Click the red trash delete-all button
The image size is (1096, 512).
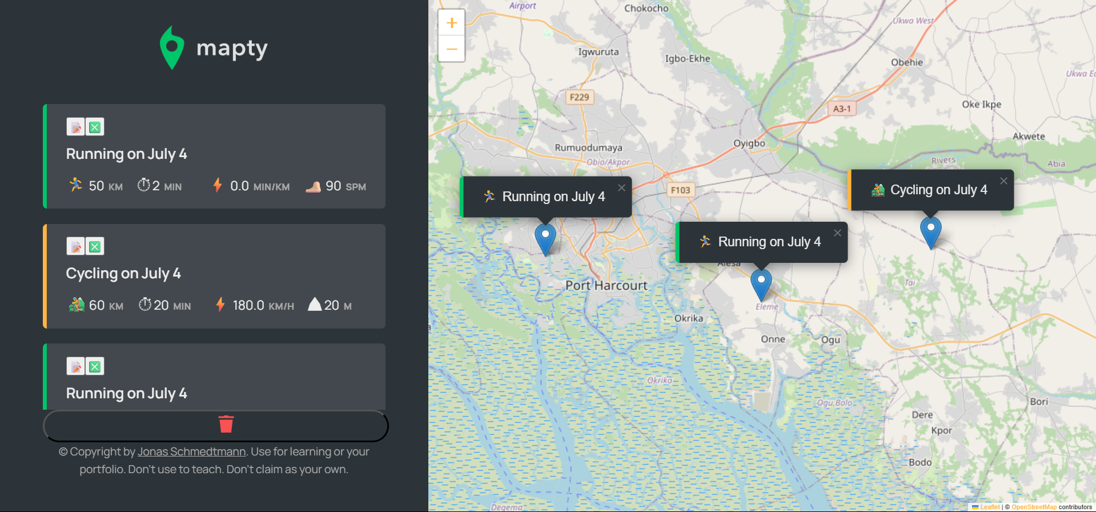click(x=216, y=426)
